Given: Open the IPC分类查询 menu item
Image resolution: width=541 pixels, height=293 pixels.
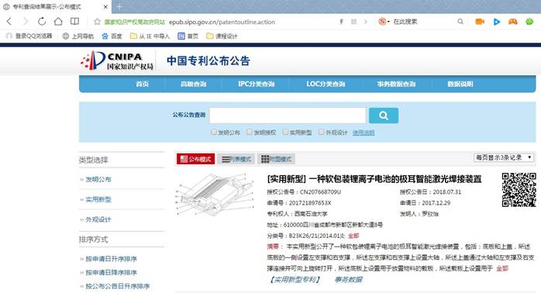Looking at the screenshot, I should pyautogui.click(x=256, y=84).
